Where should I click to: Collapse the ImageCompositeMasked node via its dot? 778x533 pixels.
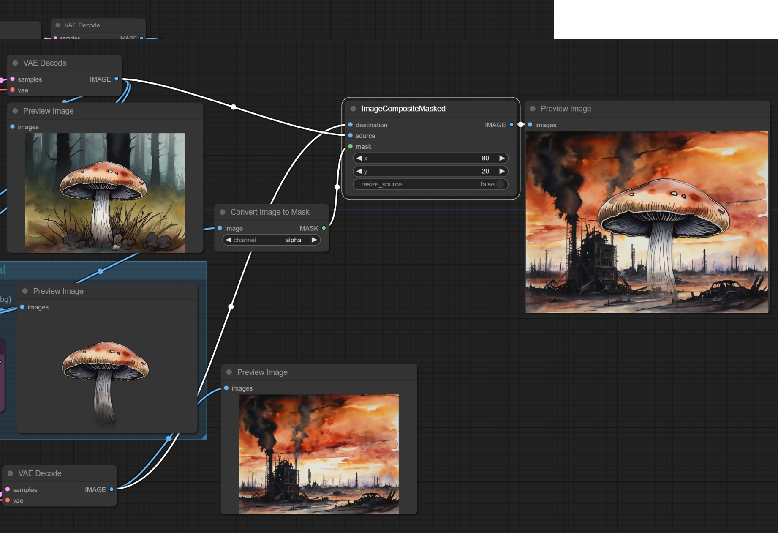pyautogui.click(x=353, y=109)
